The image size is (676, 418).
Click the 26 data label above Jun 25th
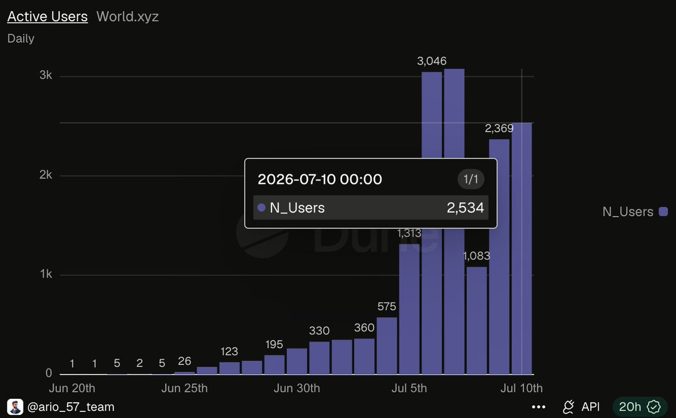[x=184, y=361]
